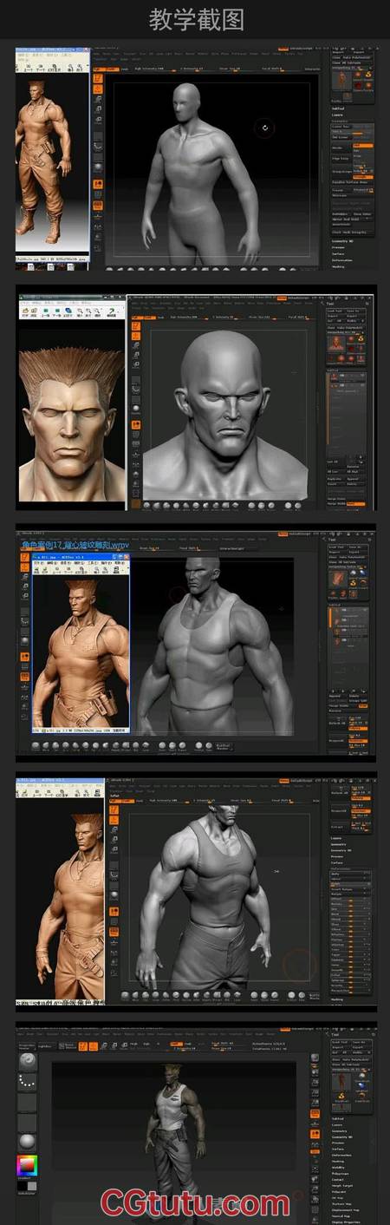Expand Layers section in fifth screenshot

coord(337,1125)
